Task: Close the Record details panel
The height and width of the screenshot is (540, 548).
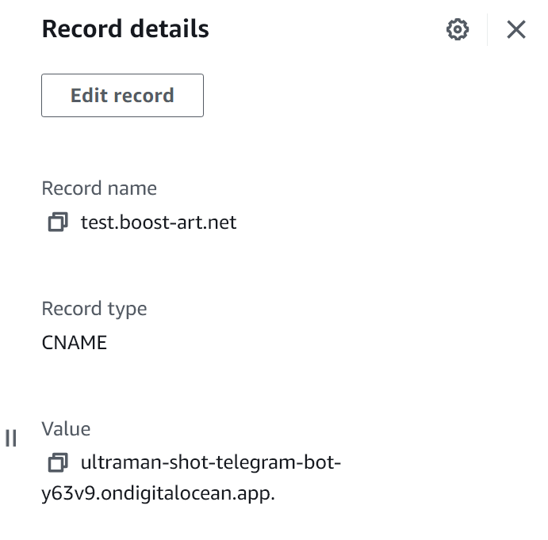Action: 516,29
